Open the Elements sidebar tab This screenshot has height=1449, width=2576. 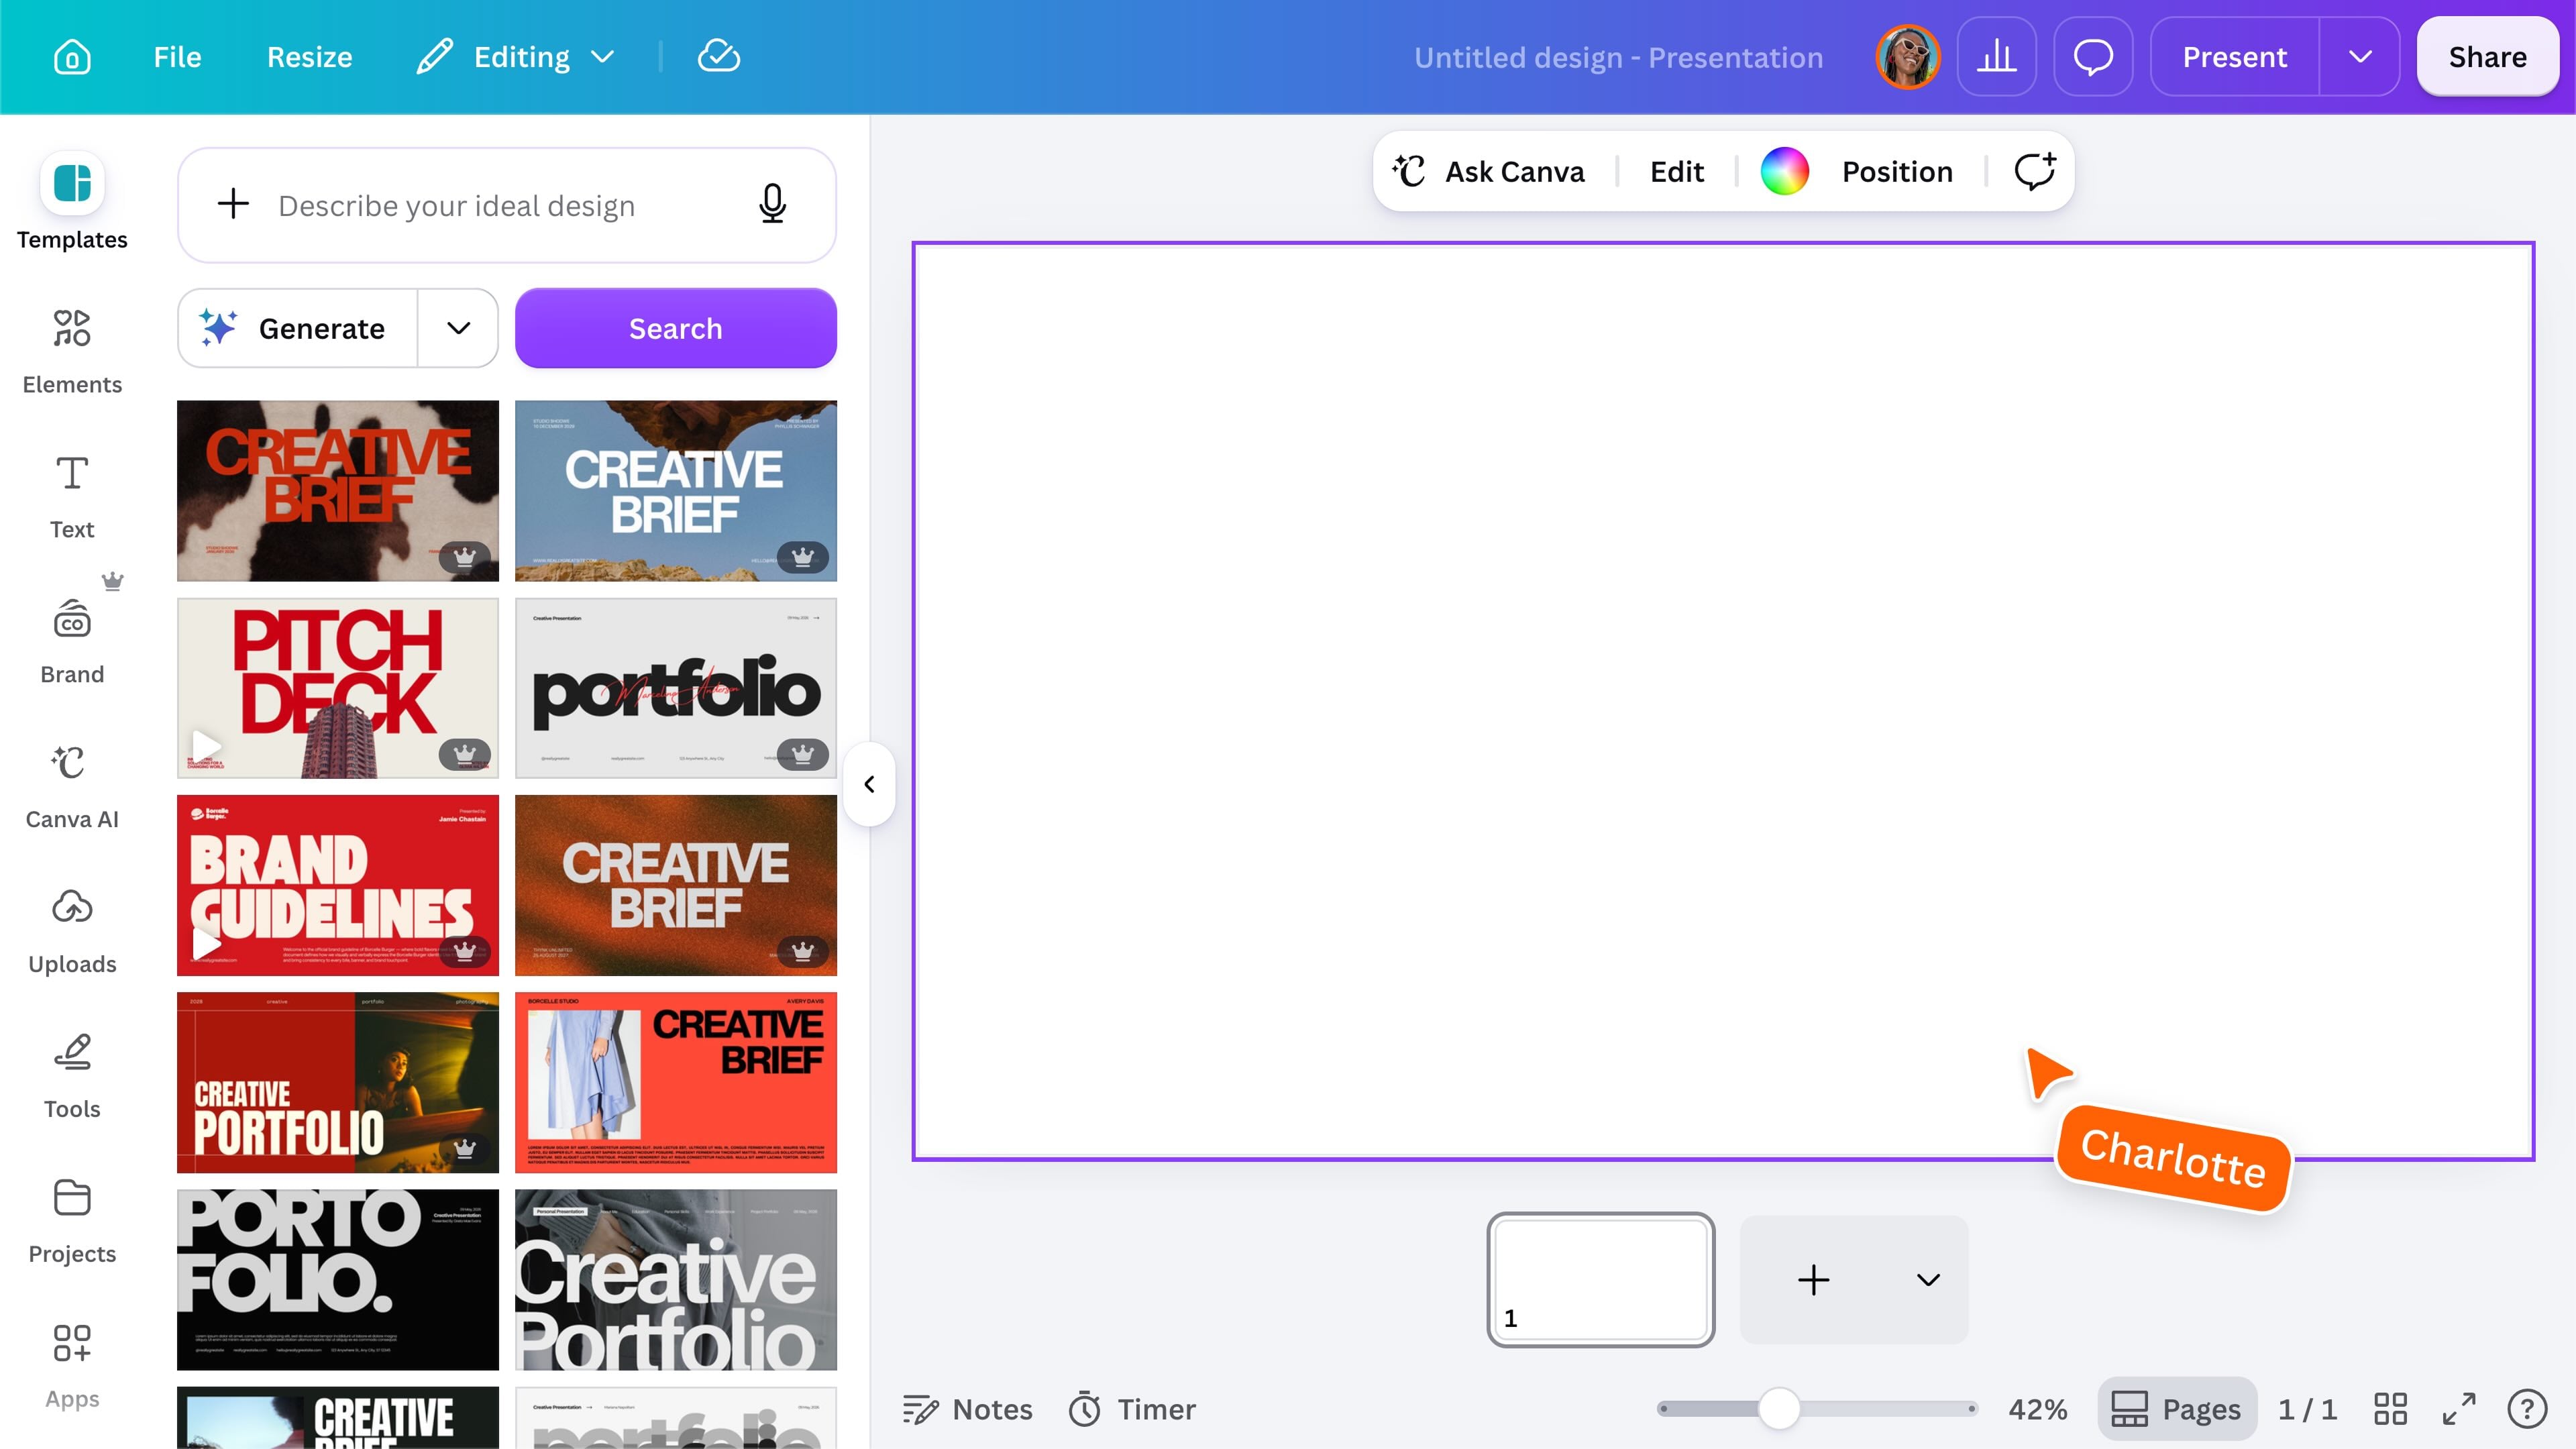[72, 350]
